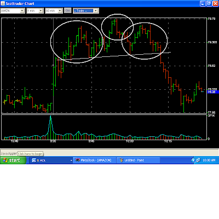Expand the AOL taskbar group arrow
219x219 pixels.
pos(71,160)
